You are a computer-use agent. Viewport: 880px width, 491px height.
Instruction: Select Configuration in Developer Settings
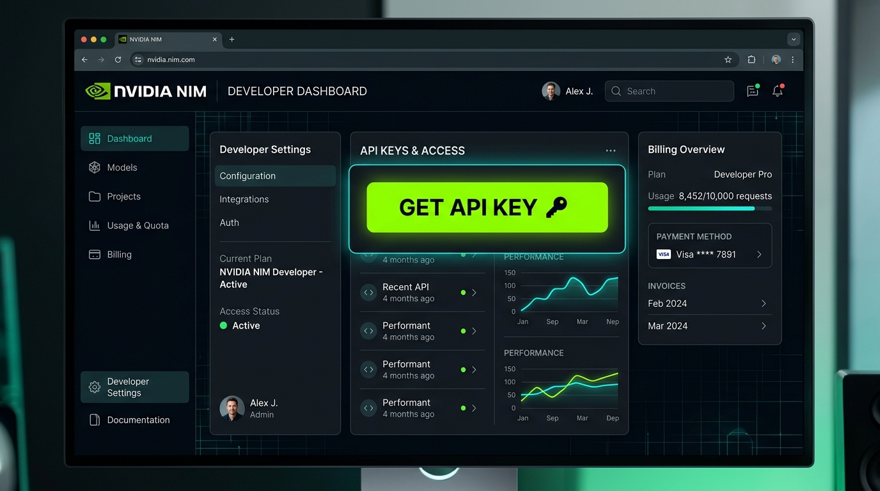click(275, 176)
